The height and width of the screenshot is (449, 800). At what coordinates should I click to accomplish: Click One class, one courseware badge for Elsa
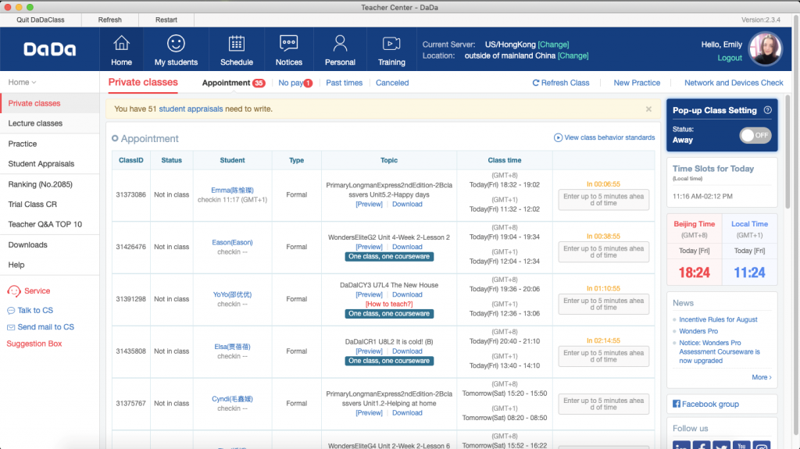coord(389,361)
